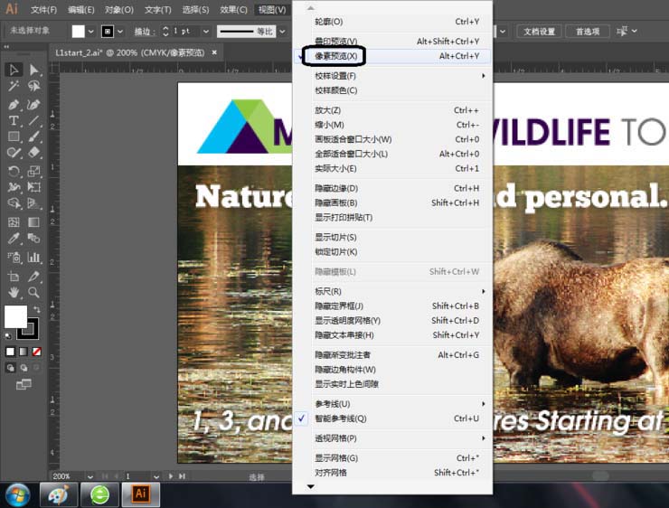Select the Eyedropper tool
669x508 pixels.
[14, 238]
